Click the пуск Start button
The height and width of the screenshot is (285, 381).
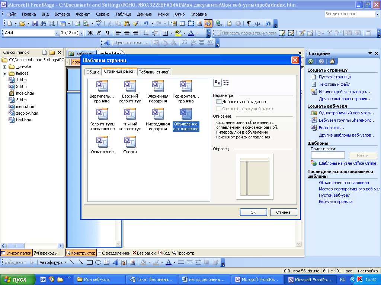pos(17,279)
